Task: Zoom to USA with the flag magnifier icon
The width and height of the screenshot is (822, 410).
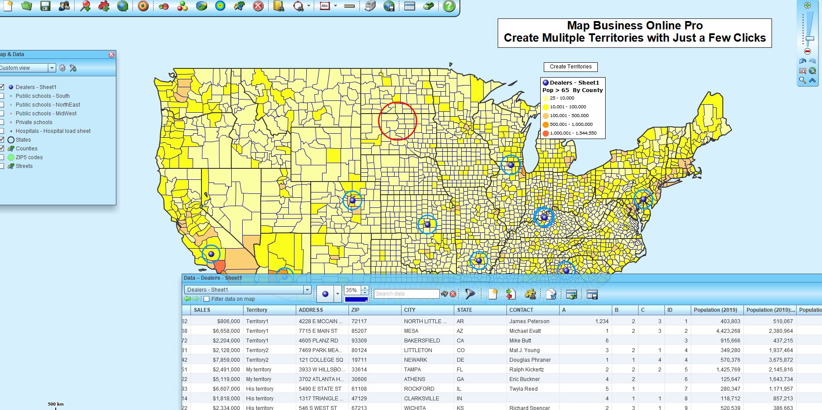Action: pos(803,71)
